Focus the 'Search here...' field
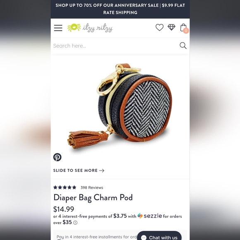This screenshot has height=240, width=240. (115, 46)
